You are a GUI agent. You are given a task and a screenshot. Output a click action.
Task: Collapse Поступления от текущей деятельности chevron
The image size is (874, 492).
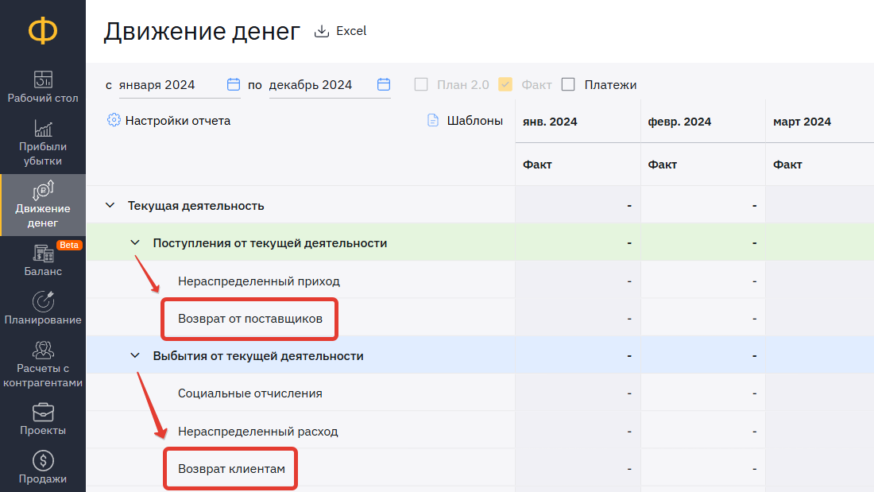click(135, 242)
